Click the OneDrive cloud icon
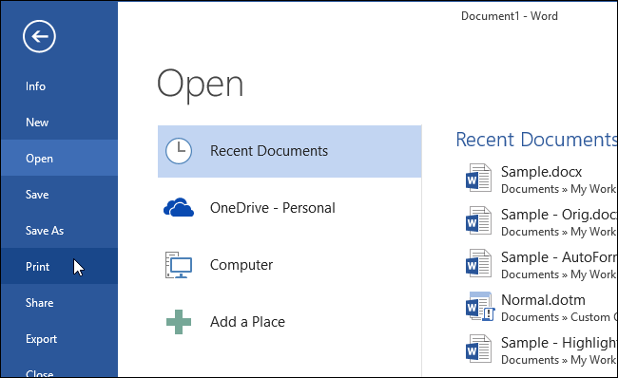Image resolution: width=618 pixels, height=378 pixels. (179, 207)
